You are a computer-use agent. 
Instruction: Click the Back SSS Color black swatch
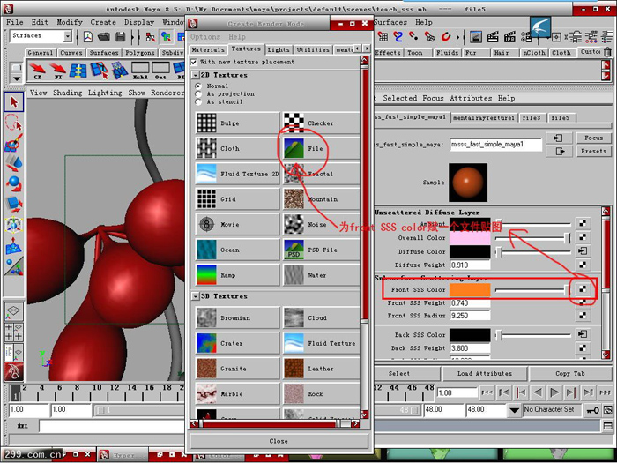point(470,334)
